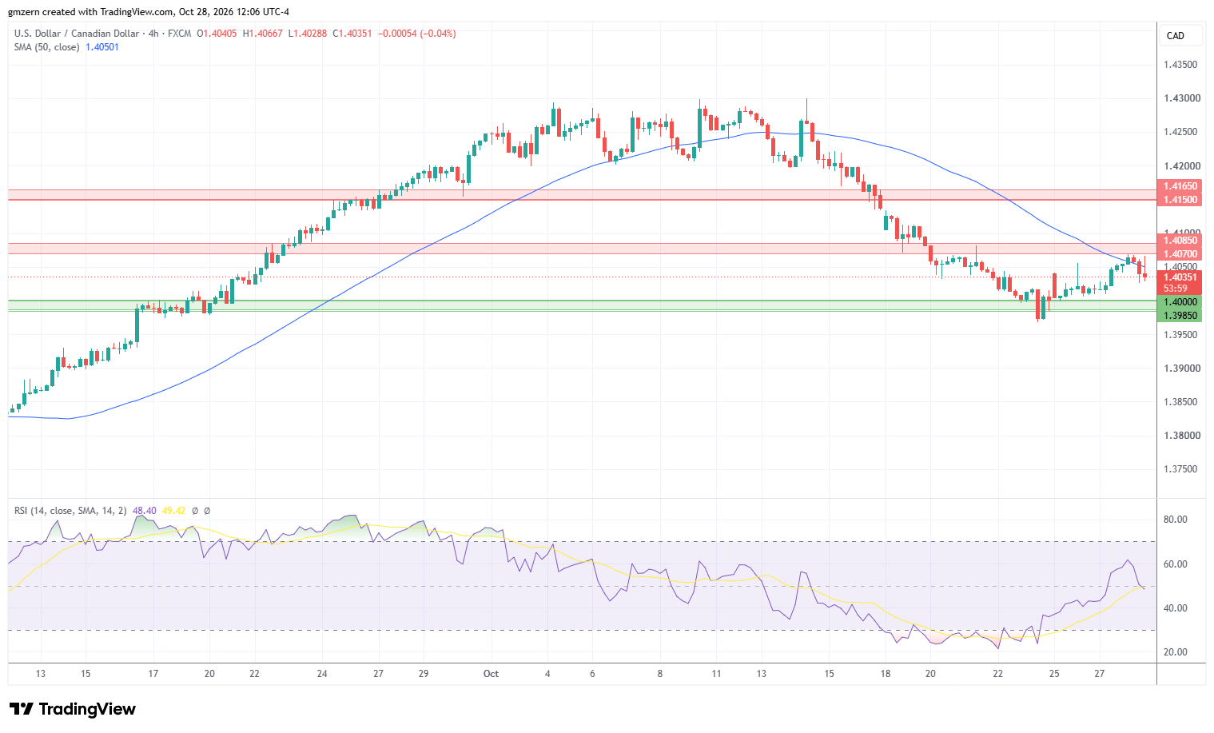
Task: Click the 11 date label on the time axis
Action: point(716,674)
